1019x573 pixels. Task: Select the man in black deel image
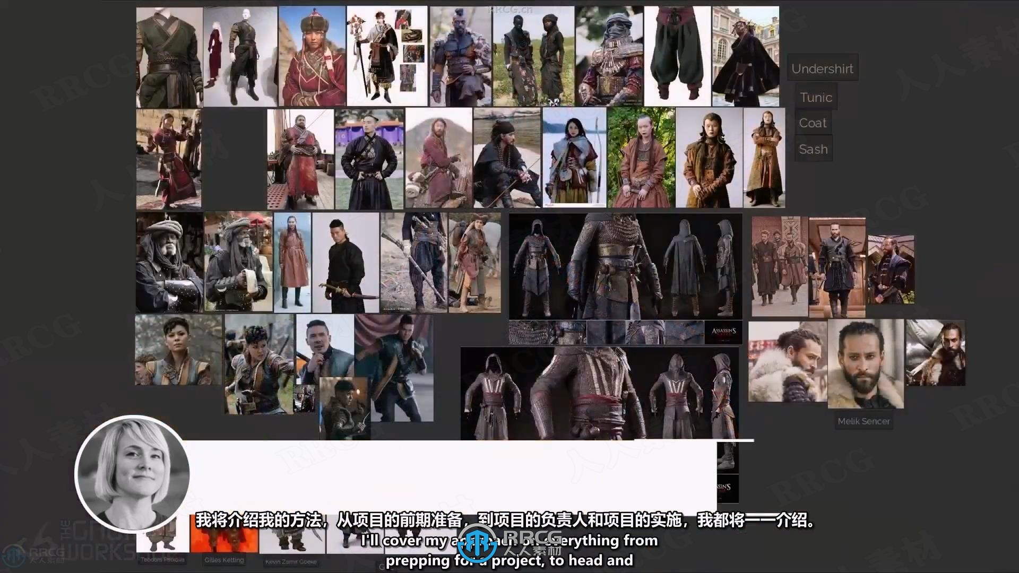(369, 159)
